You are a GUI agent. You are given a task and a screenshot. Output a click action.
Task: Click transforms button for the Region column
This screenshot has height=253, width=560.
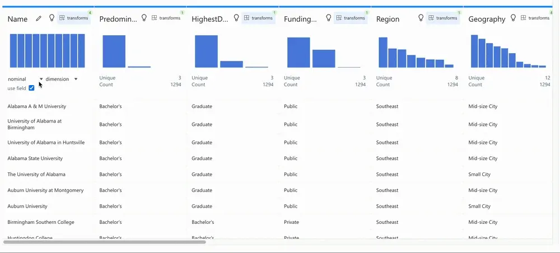tap(442, 18)
